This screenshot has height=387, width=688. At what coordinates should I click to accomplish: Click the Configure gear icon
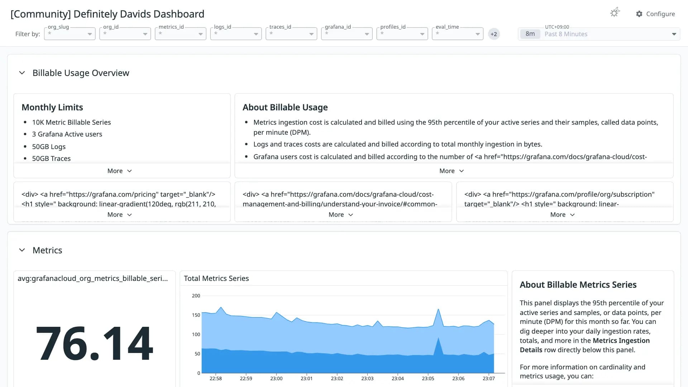tap(639, 14)
